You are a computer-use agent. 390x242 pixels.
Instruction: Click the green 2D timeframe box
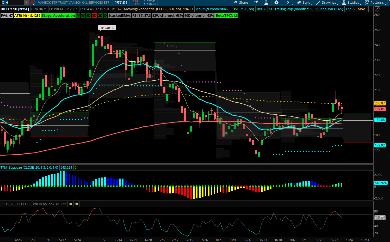click(x=100, y=15)
